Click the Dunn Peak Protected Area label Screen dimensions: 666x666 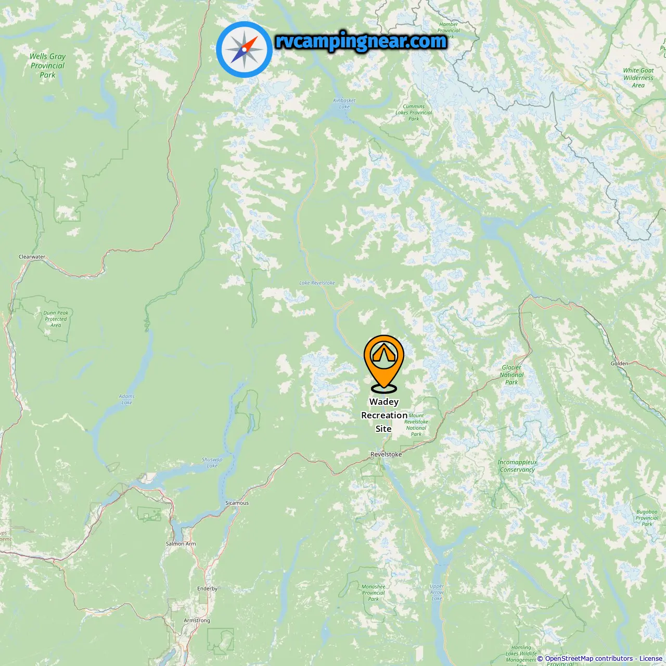(56, 319)
